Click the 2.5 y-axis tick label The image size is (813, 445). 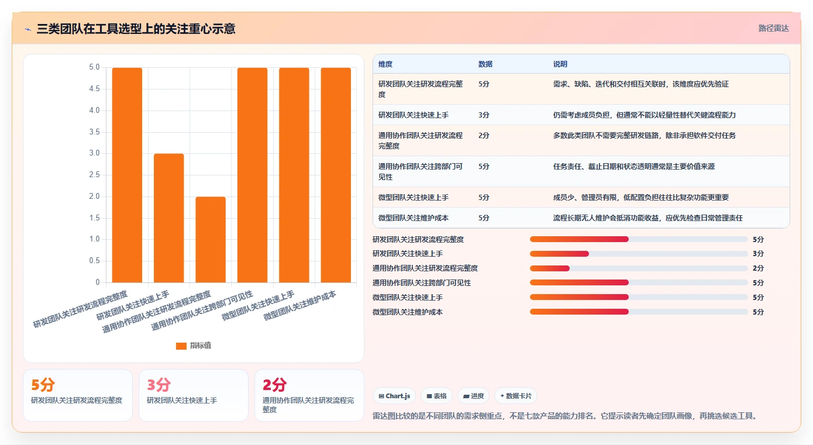[x=94, y=175]
